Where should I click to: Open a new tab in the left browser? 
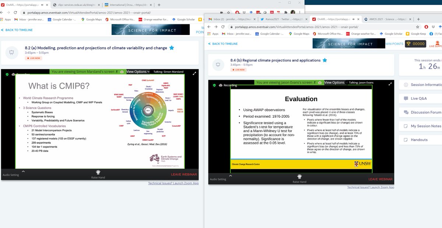pos(159,5)
